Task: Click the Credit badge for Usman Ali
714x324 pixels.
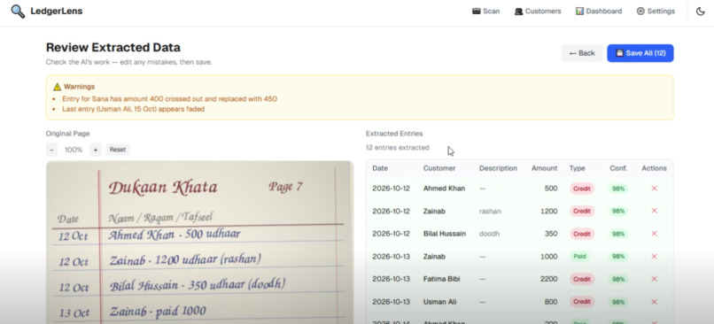Action: pyautogui.click(x=581, y=302)
